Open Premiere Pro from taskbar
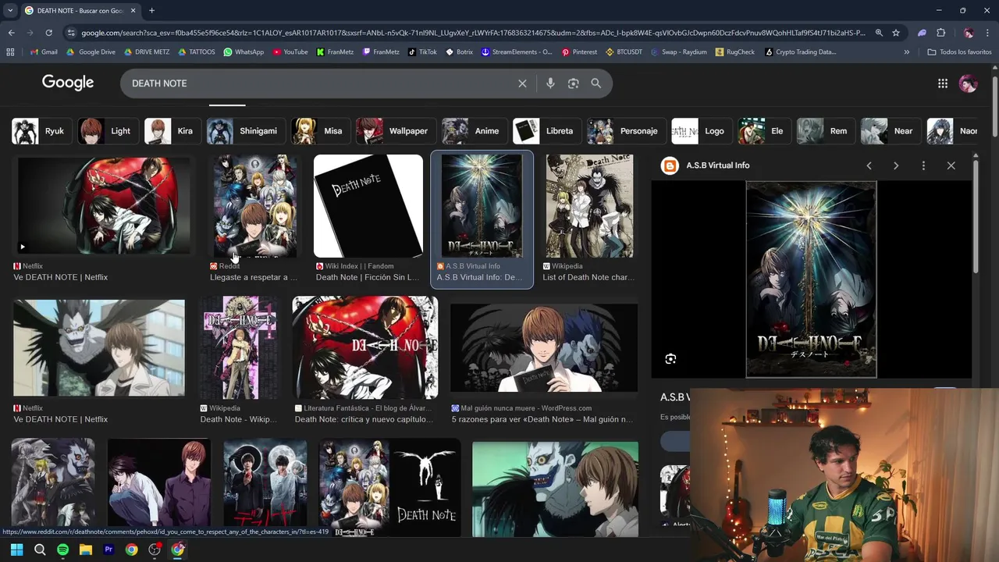This screenshot has width=999, height=562. point(108,550)
